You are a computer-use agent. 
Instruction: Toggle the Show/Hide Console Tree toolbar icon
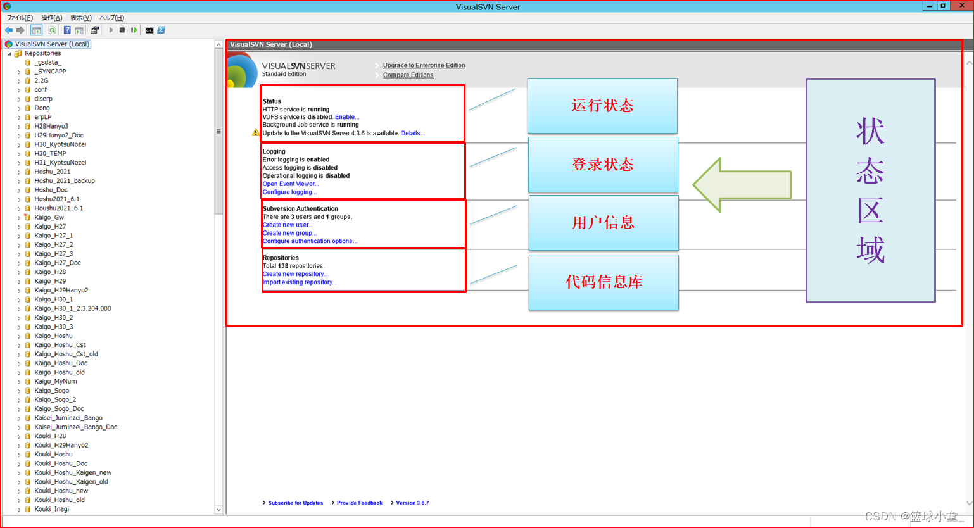[x=37, y=30]
